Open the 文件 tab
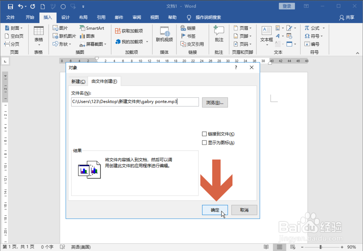The width and height of the screenshot is (363, 251). pyautogui.click(x=11, y=17)
